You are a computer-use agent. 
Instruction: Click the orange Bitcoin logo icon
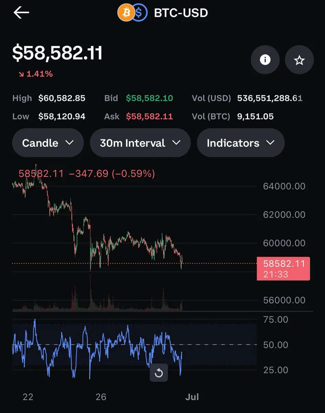click(126, 13)
